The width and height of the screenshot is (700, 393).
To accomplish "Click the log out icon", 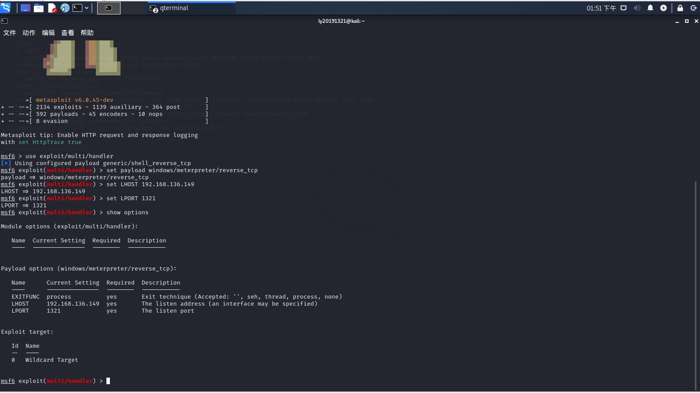I will point(693,8).
